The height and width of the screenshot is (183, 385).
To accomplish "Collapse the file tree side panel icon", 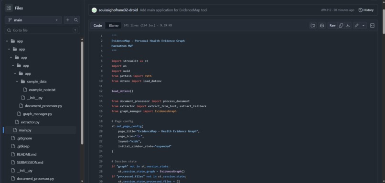I will coord(9,8).
